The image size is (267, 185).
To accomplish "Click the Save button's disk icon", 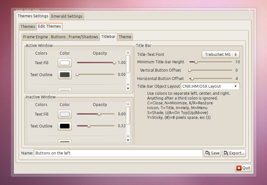I will 208,153.
